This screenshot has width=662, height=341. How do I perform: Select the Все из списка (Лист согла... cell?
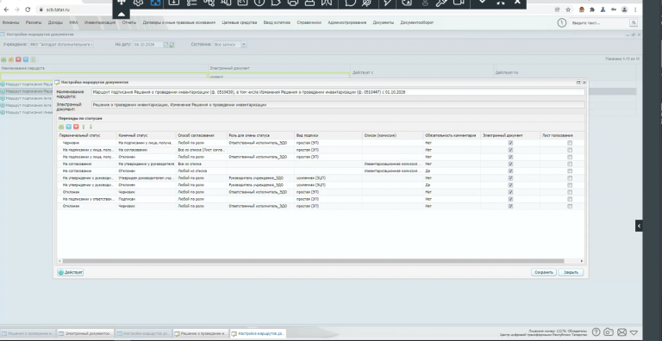(202, 150)
